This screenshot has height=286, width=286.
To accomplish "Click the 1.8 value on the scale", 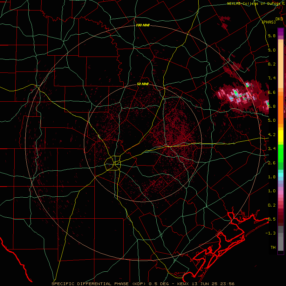I will [x=272, y=177].
